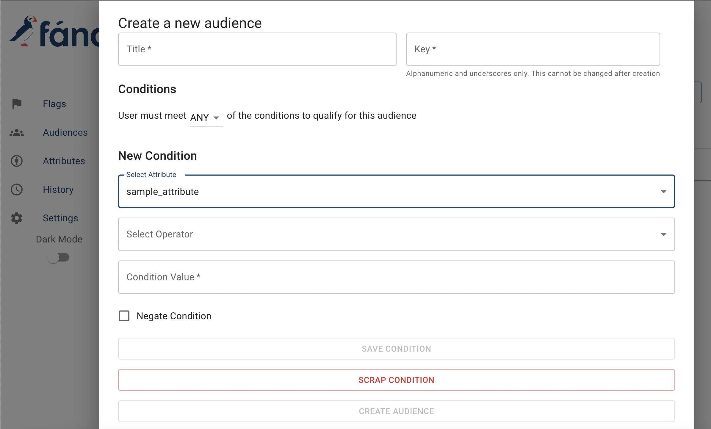
Task: Click the Dark Mode label
Action: [x=59, y=239]
